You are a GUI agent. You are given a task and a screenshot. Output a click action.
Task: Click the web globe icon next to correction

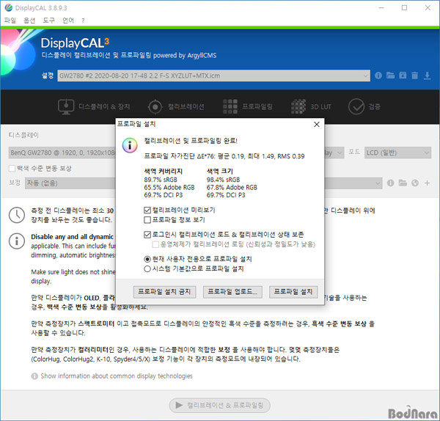coord(415,183)
